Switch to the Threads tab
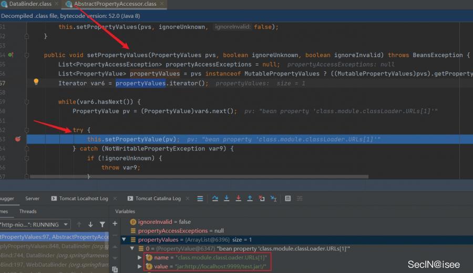The width and height of the screenshot is (473, 273). 28,211
